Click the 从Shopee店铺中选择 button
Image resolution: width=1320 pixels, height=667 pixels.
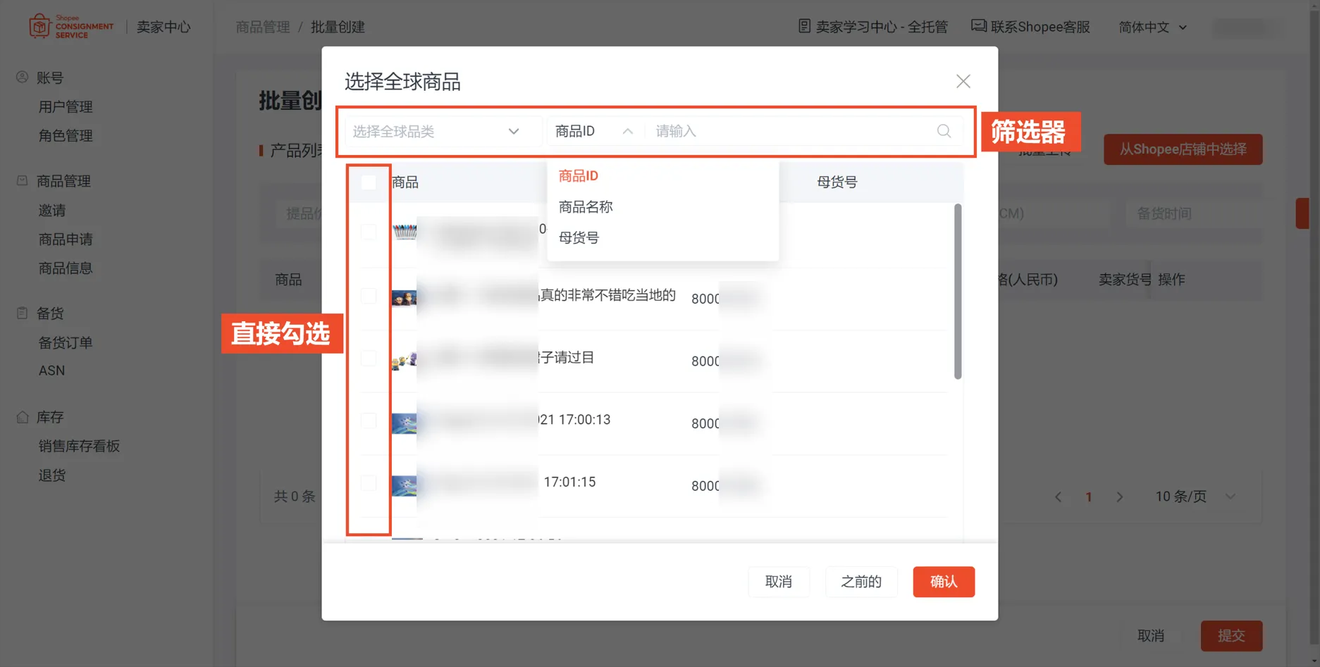[1183, 149]
